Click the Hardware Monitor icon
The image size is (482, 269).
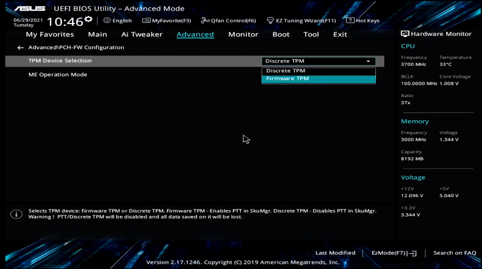[405, 34]
